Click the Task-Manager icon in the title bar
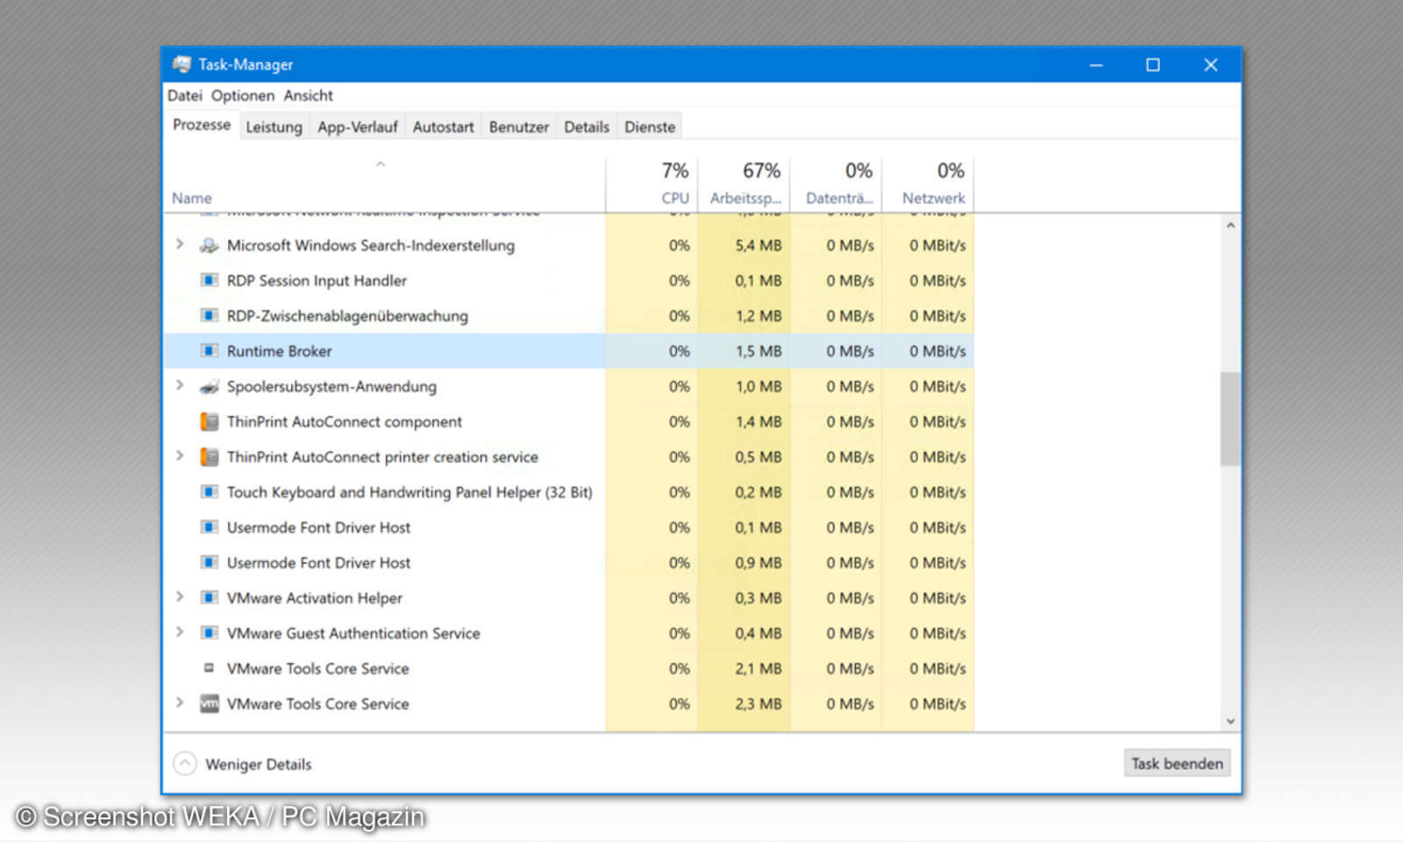1403x842 pixels. 182,64
